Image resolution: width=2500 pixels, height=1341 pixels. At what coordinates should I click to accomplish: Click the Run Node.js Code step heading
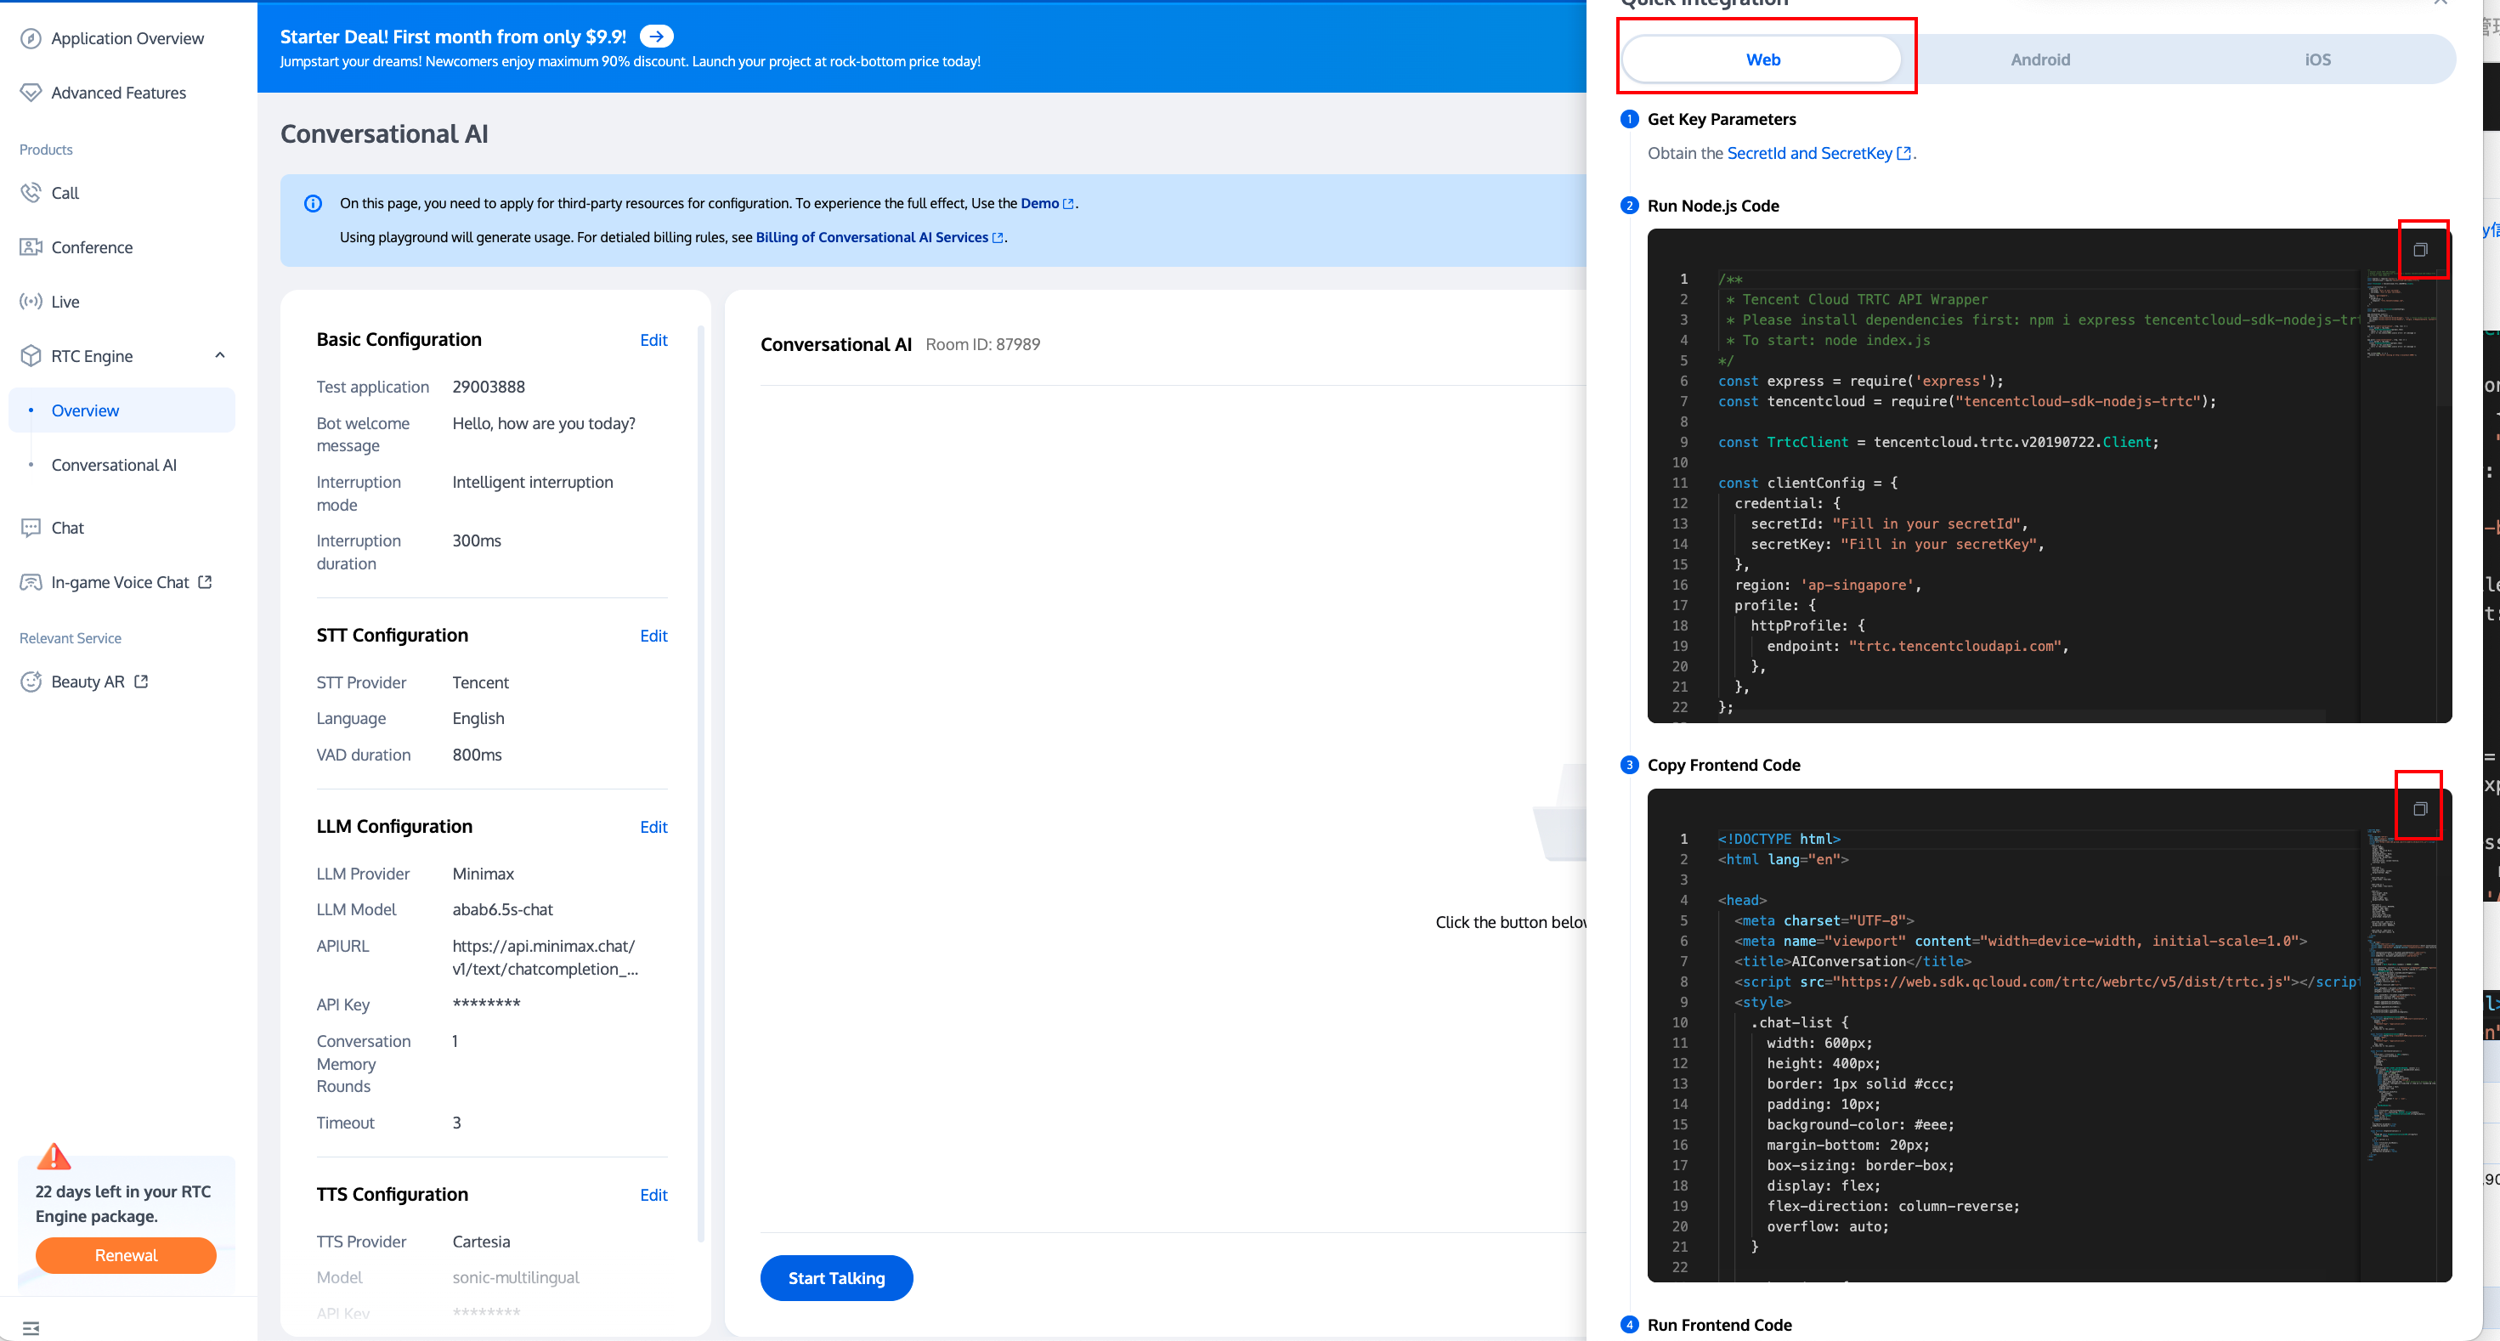(x=1713, y=206)
